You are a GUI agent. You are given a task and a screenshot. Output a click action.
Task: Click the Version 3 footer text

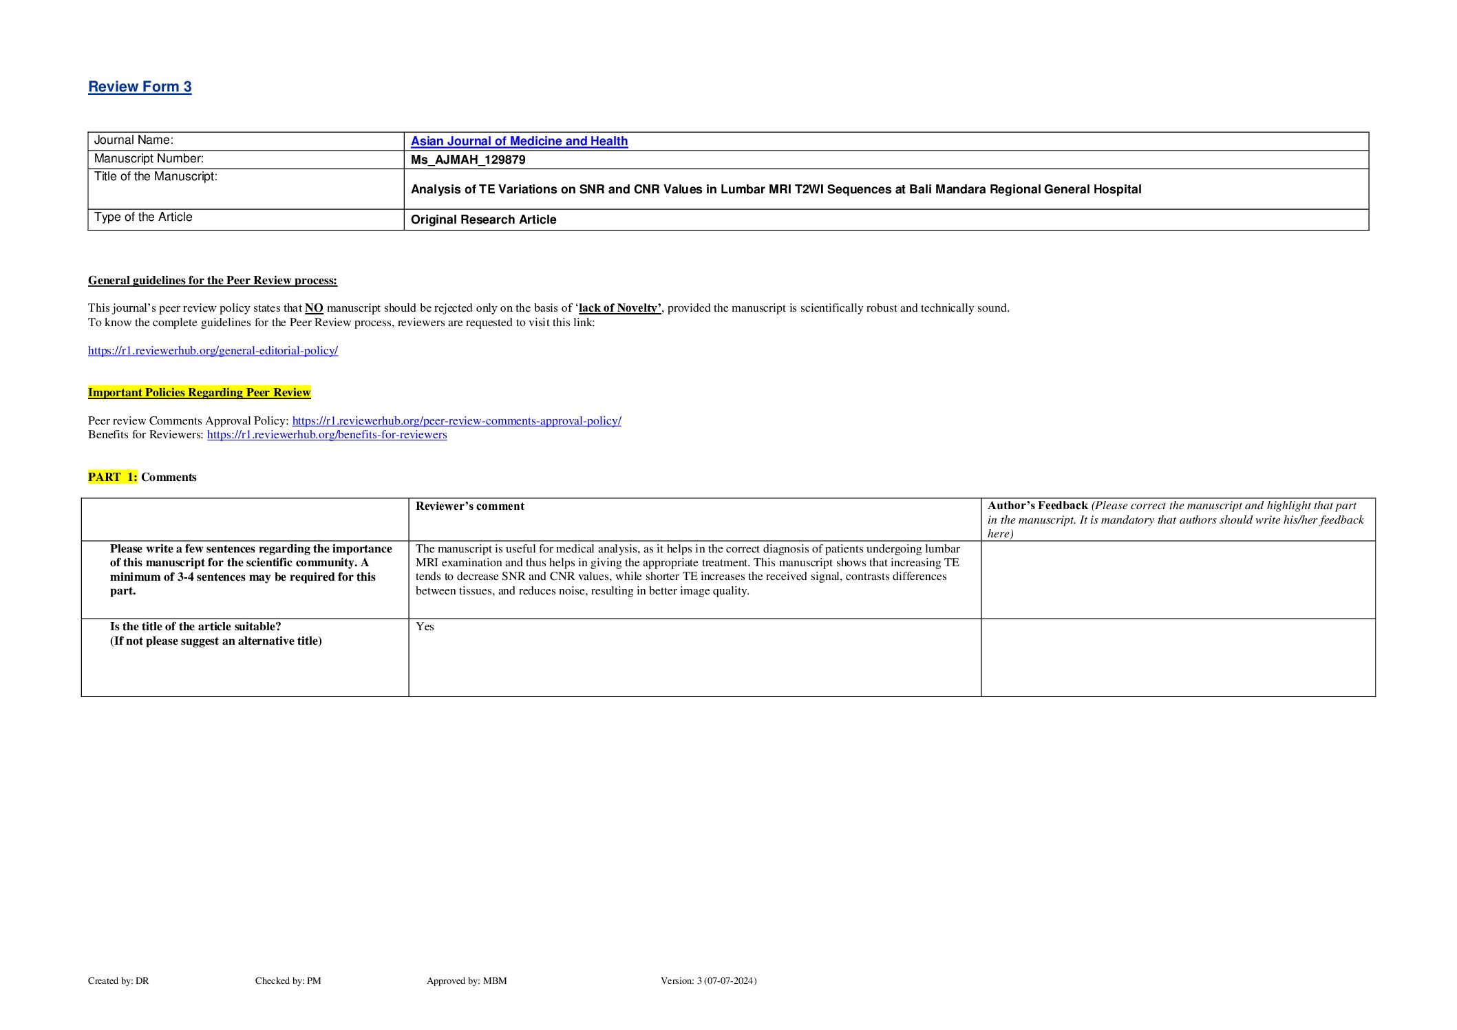pos(708,981)
